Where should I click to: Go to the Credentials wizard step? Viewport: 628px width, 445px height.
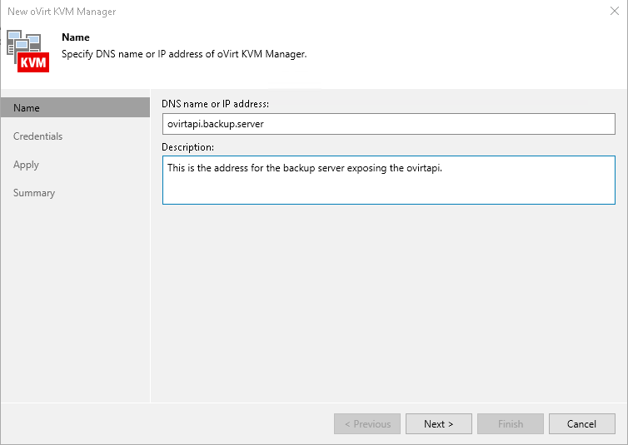(38, 136)
